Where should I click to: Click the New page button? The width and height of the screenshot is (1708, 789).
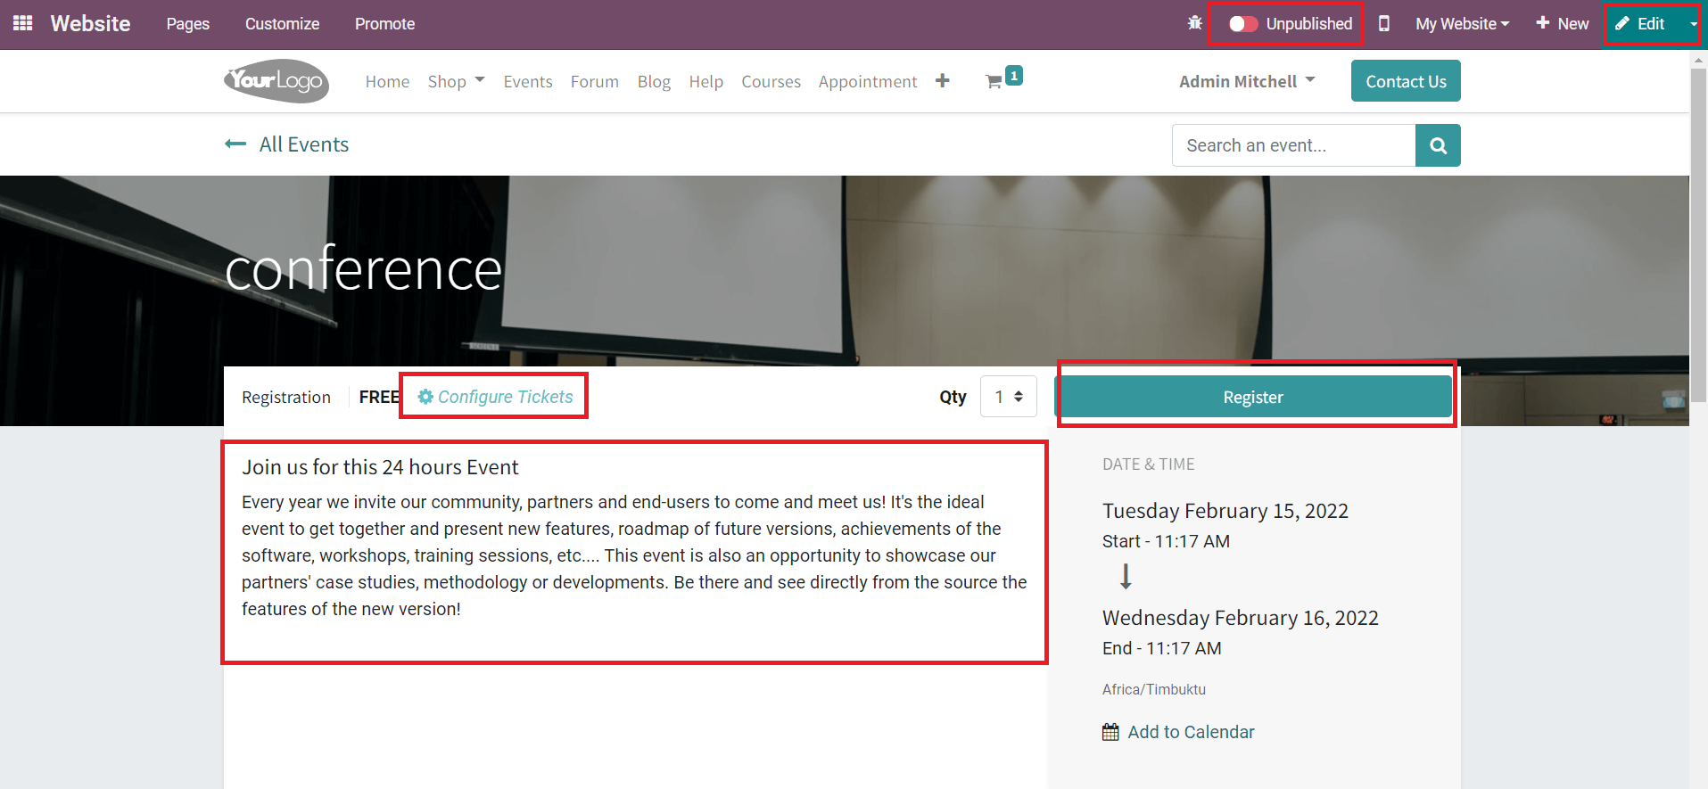(1563, 24)
